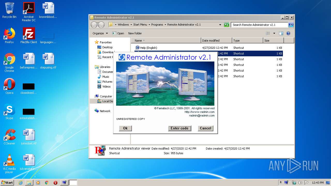Click the taskbar clock showing 12:43 PM
331x186 pixels.
(318, 183)
